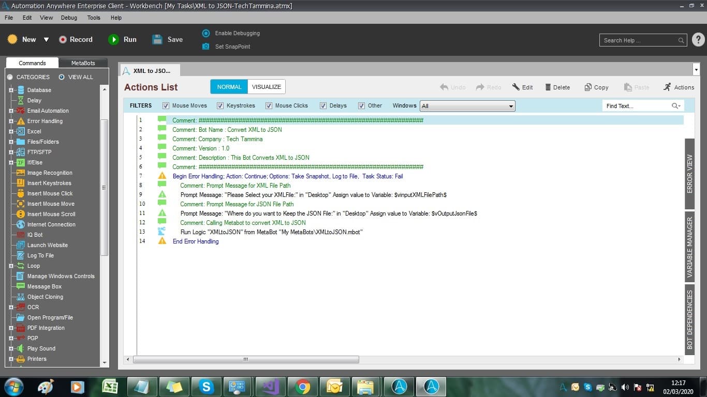
Task: Click the Delete trash icon in Actions List
Action: coord(548,87)
